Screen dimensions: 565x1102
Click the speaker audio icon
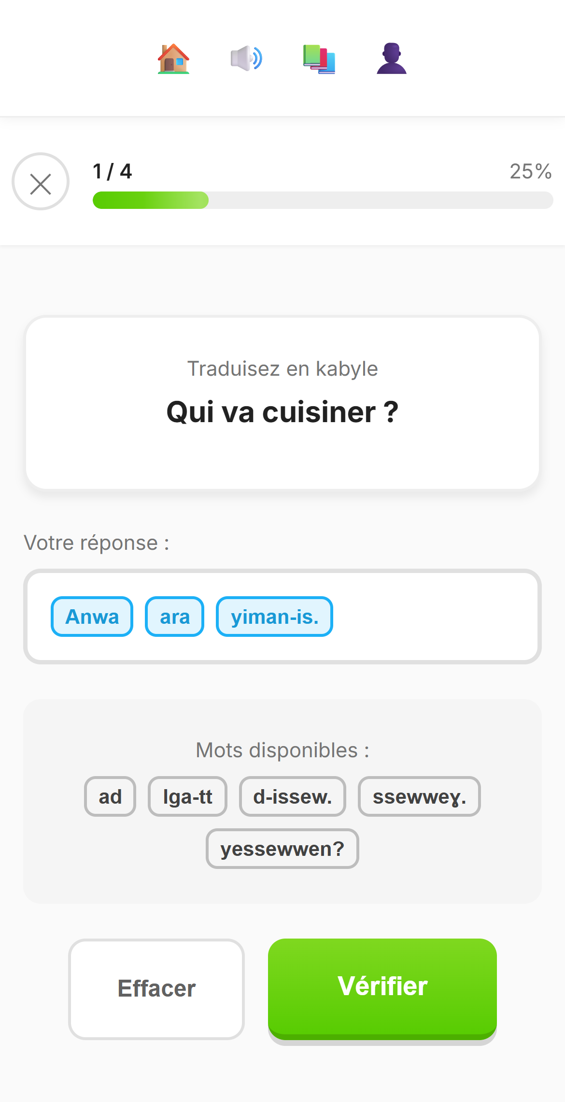point(246,59)
